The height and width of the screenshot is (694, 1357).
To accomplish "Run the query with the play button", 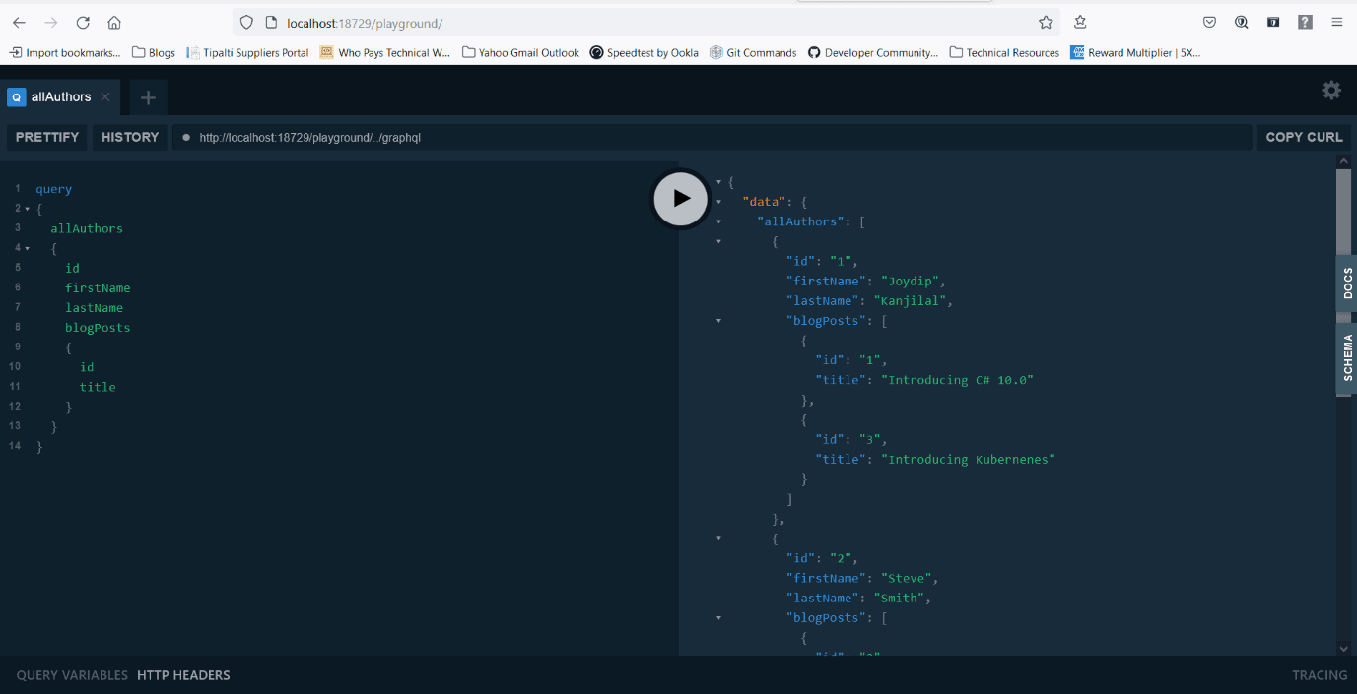I will tap(681, 199).
